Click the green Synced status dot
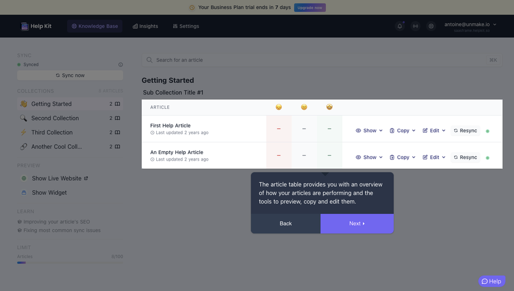Viewport: 514px width, 291px height. (19, 64)
